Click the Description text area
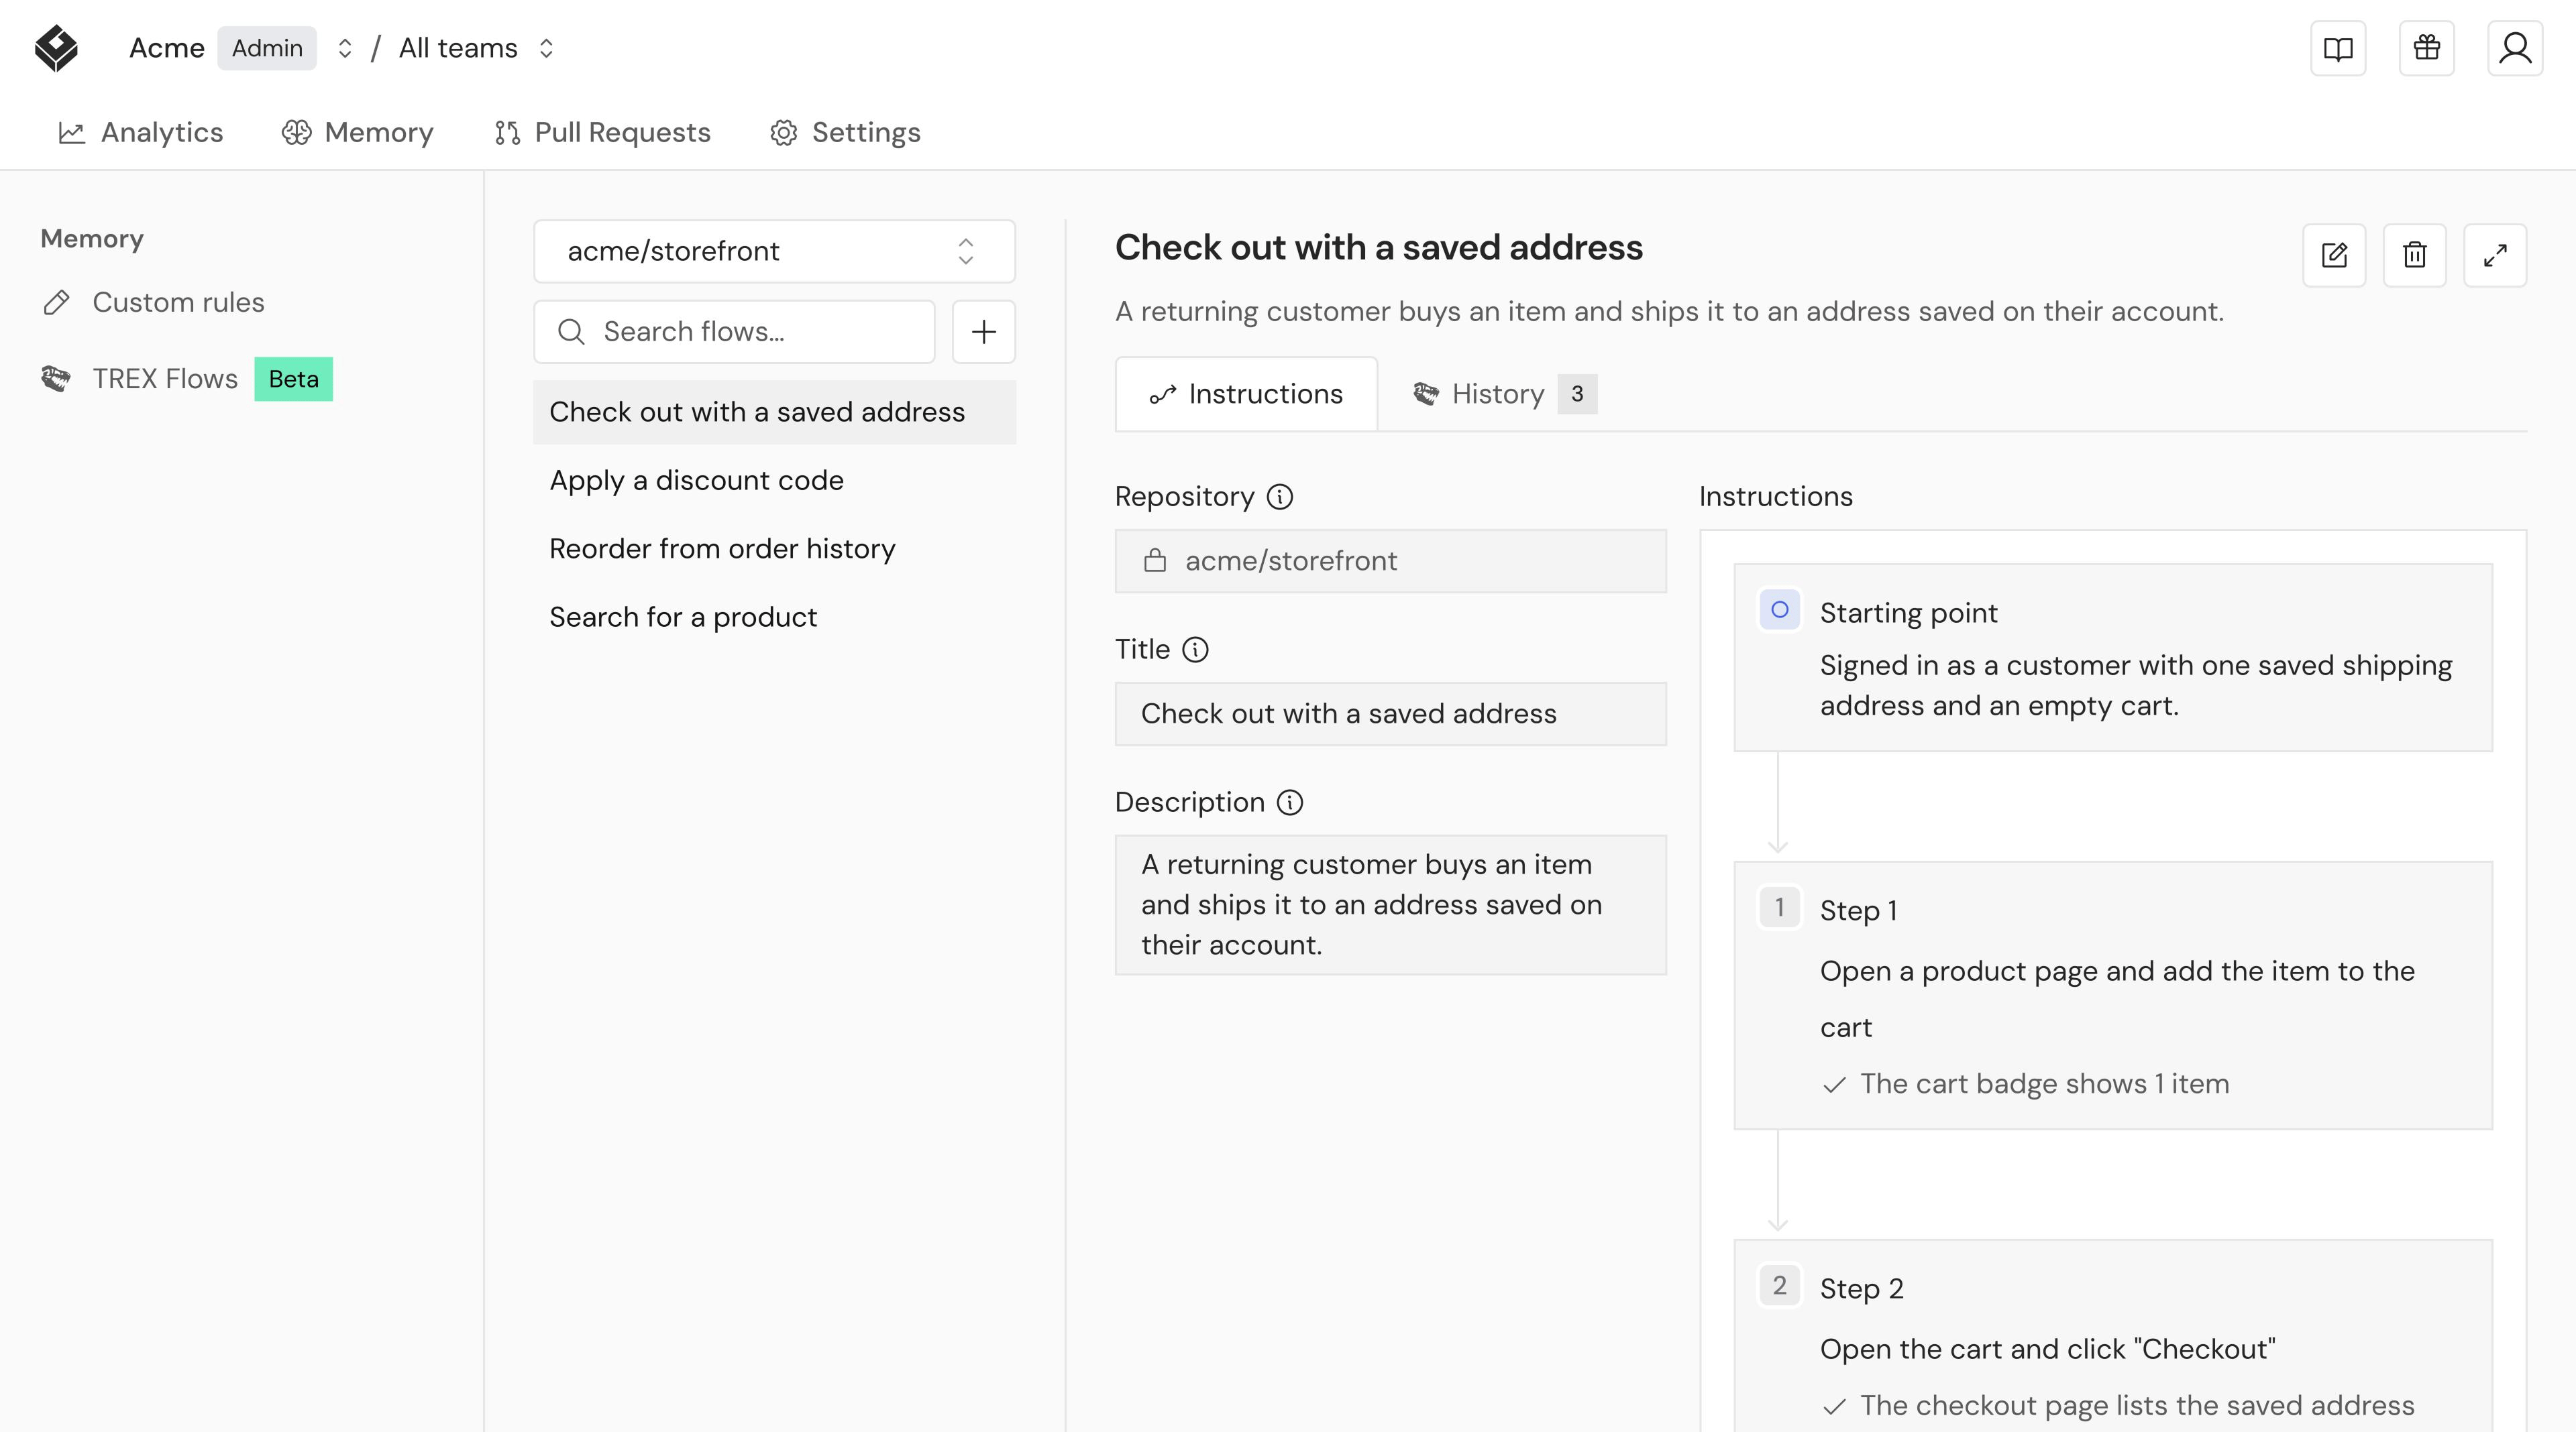 coord(1390,904)
